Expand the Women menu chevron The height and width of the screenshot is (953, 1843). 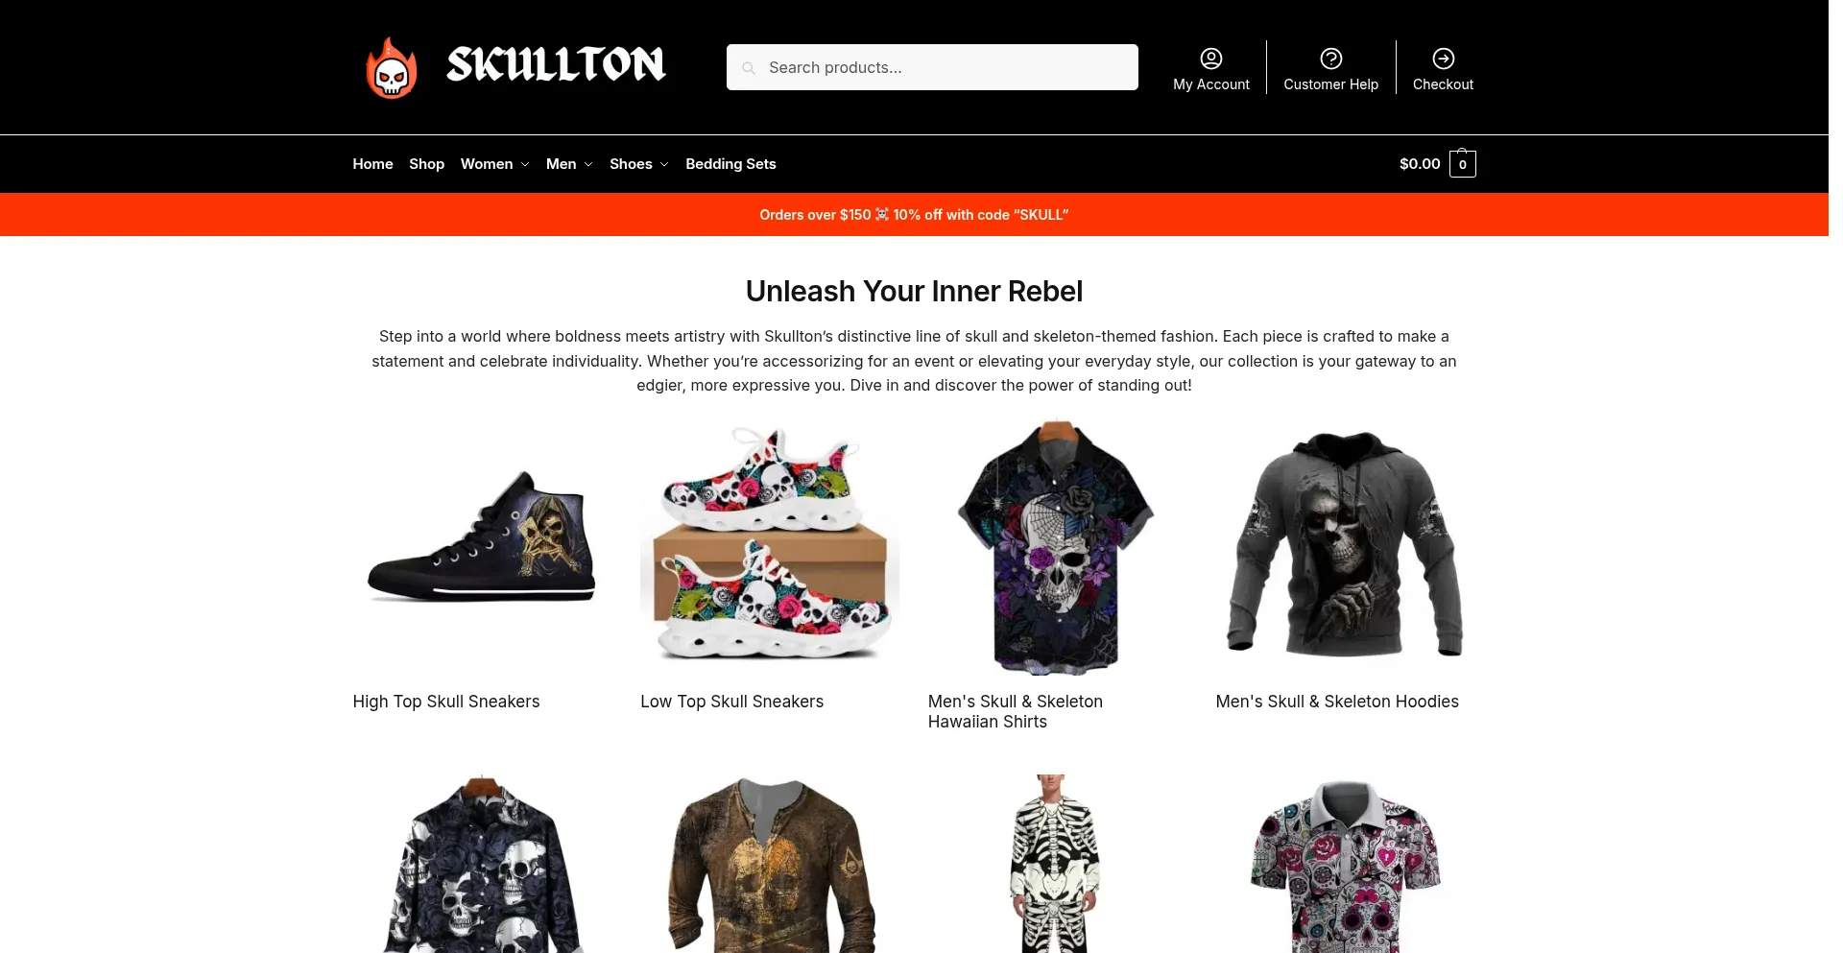coord(525,165)
